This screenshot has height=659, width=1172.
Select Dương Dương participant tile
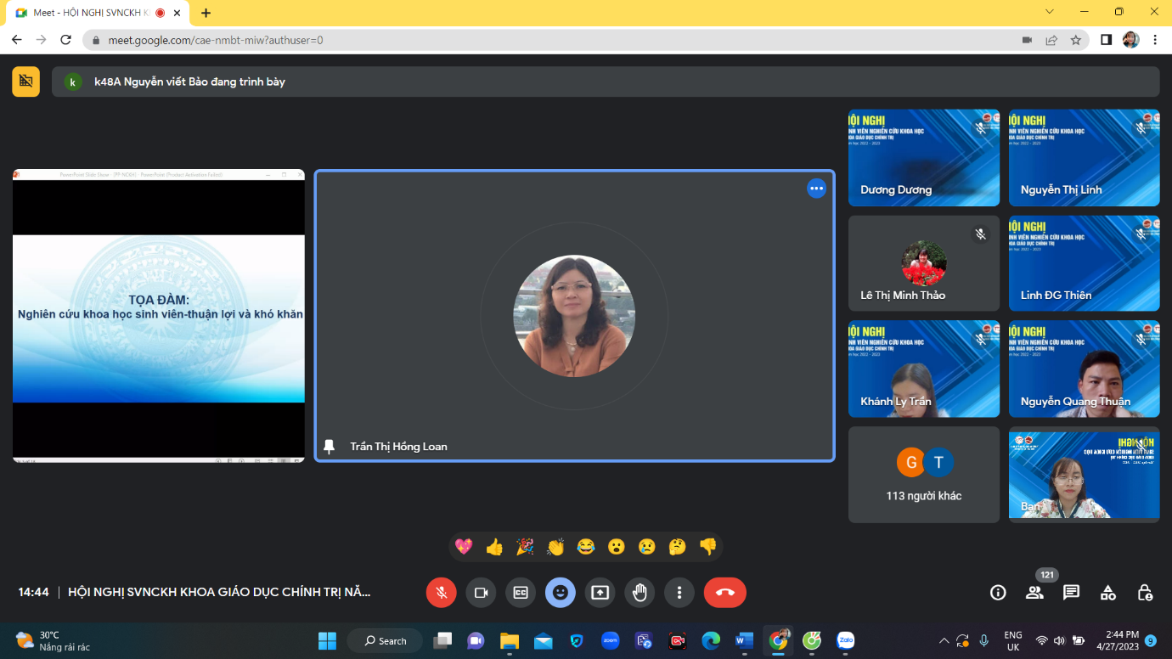tap(924, 158)
